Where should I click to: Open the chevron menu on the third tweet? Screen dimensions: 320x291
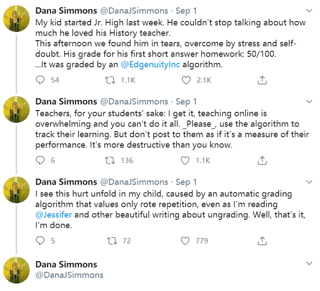[x=309, y=182]
